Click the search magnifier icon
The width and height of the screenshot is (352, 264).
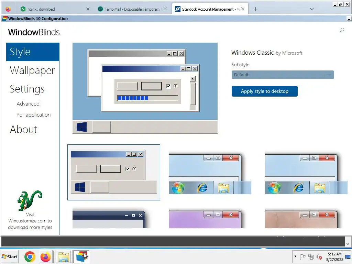342,30
